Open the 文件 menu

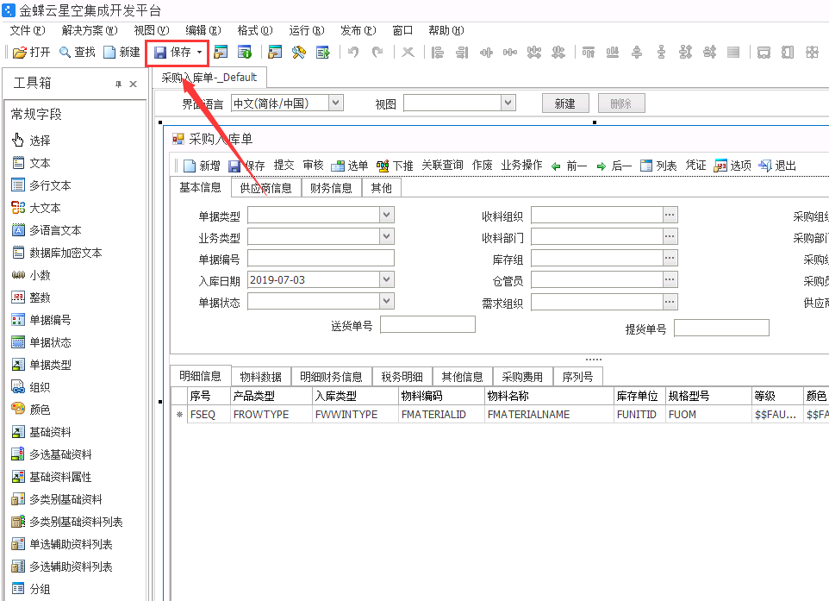28,31
